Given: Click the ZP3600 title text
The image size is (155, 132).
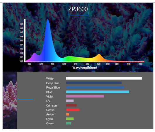Looking at the screenshot, I should [x=78, y=9].
